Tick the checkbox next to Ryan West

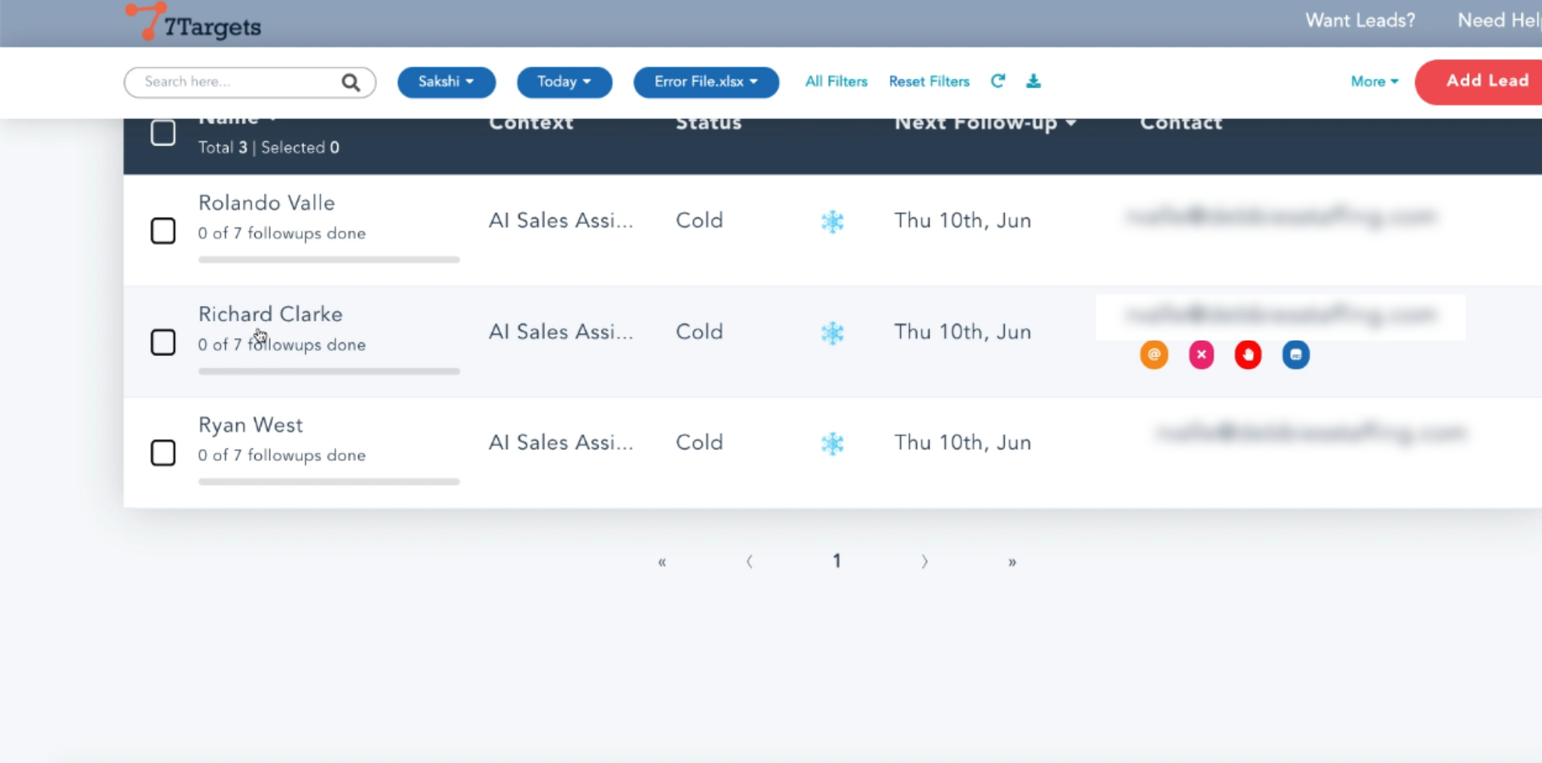pos(163,452)
